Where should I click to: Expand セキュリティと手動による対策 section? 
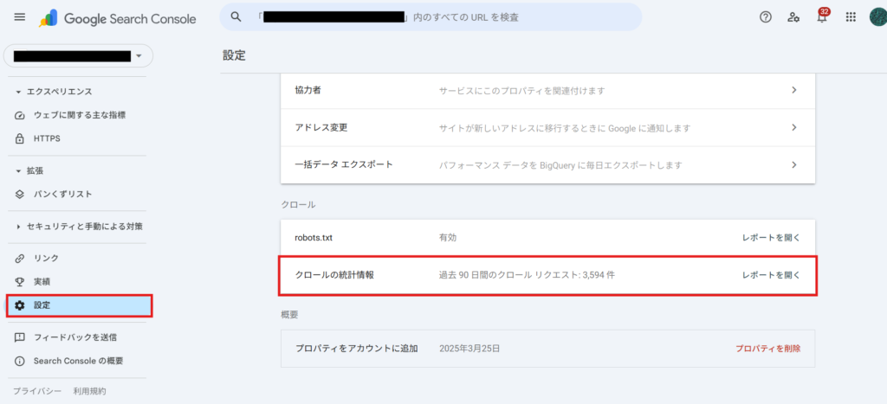(x=80, y=227)
